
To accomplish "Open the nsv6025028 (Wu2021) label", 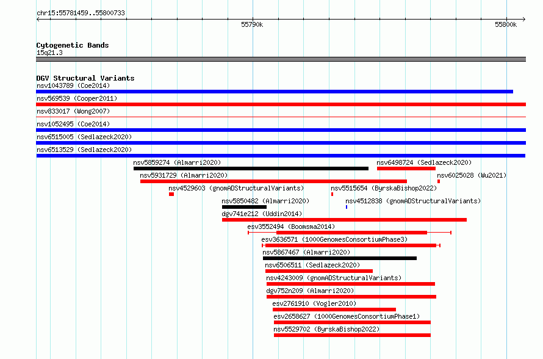I will pos(472,175).
